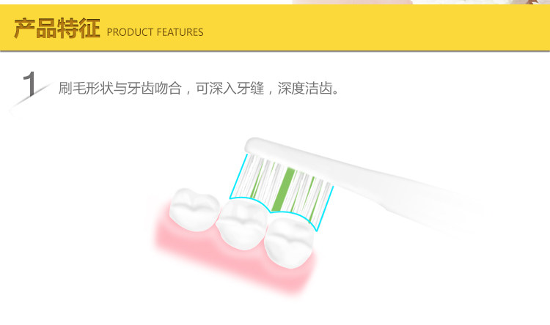Select the large number 1 marker
The height and width of the screenshot is (325, 550).
coord(30,83)
